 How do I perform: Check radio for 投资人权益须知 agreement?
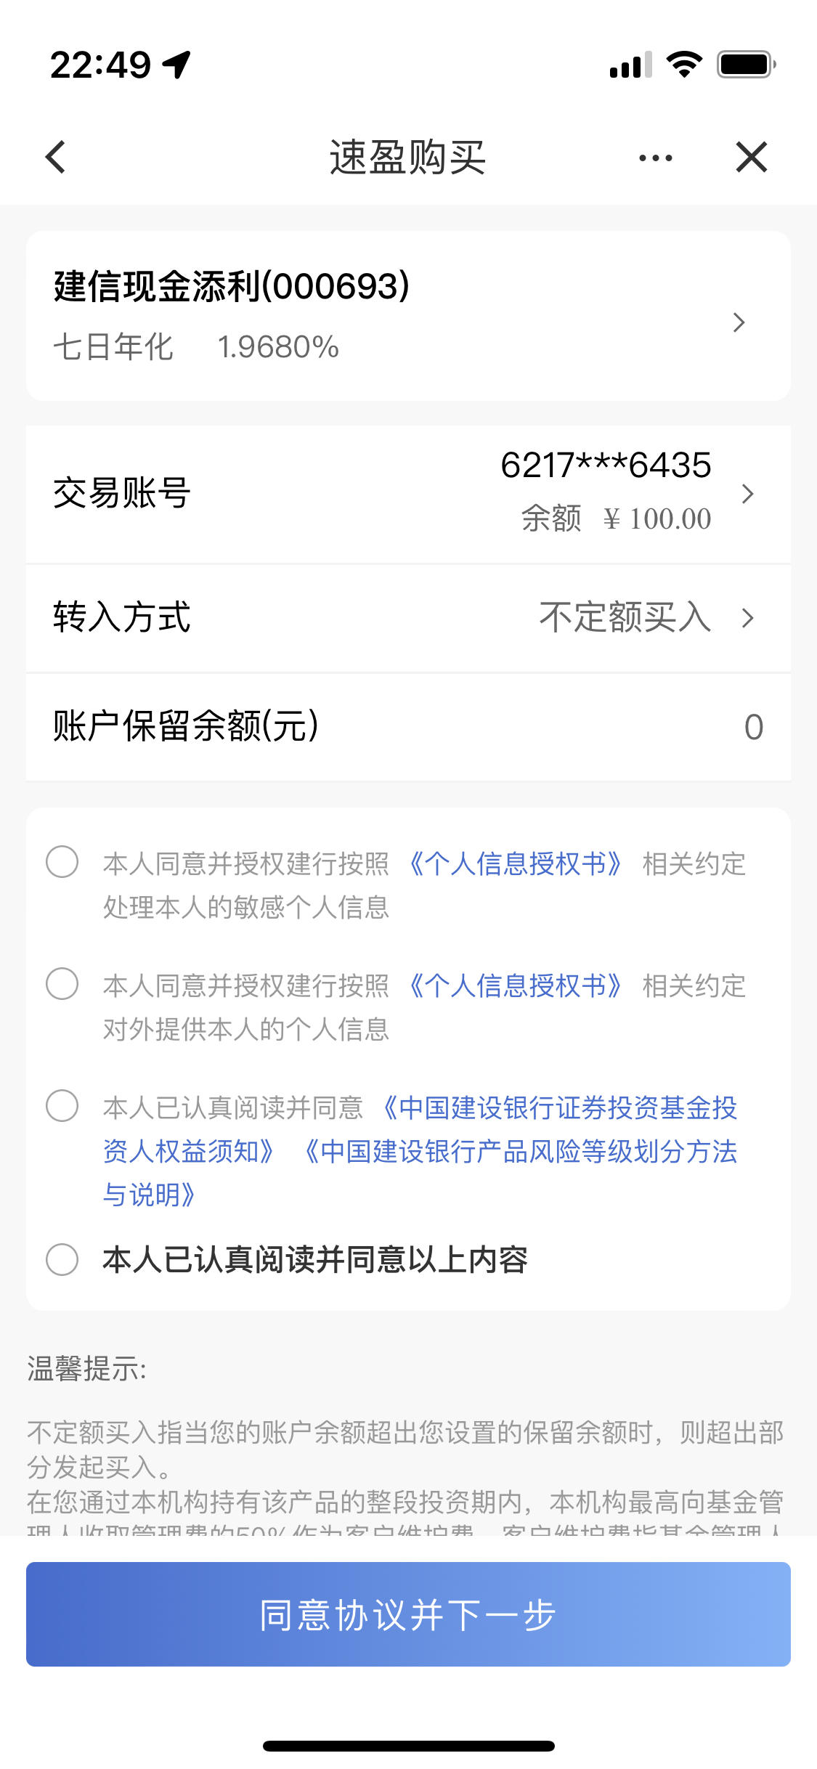click(x=62, y=1106)
